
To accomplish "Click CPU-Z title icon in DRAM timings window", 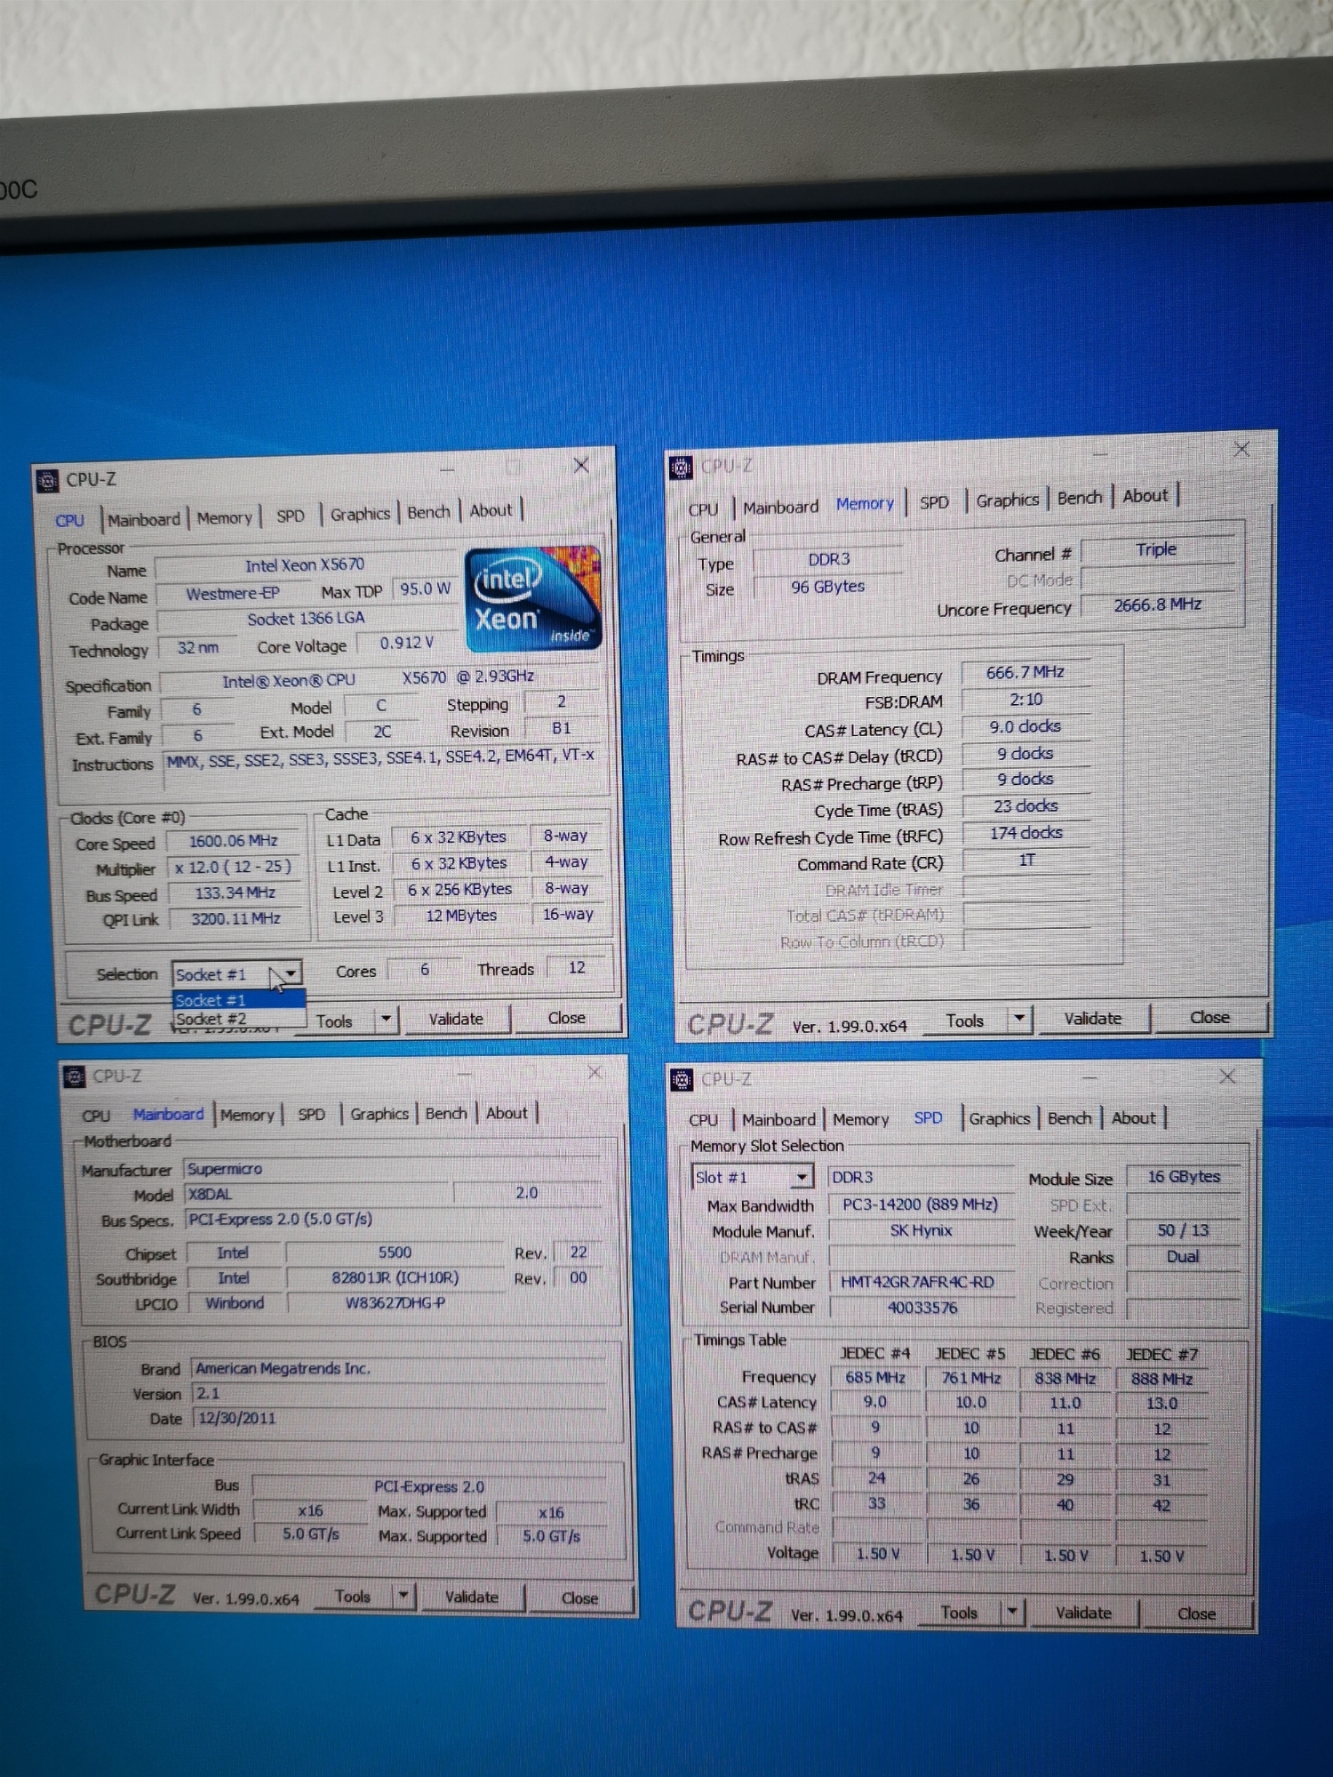I will coord(681,467).
